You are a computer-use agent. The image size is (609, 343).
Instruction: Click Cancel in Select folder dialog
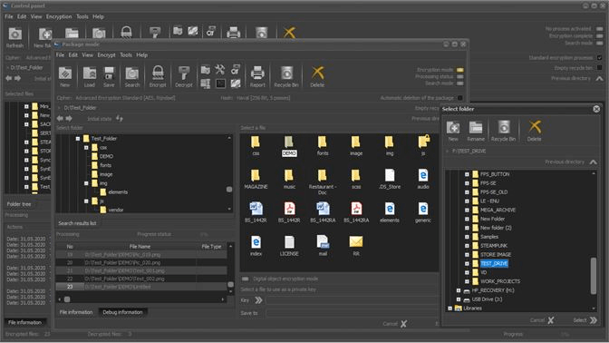[542, 320]
